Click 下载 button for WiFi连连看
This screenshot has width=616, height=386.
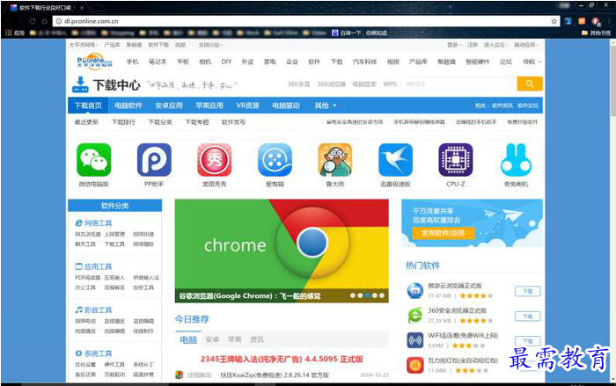pyautogui.click(x=528, y=340)
